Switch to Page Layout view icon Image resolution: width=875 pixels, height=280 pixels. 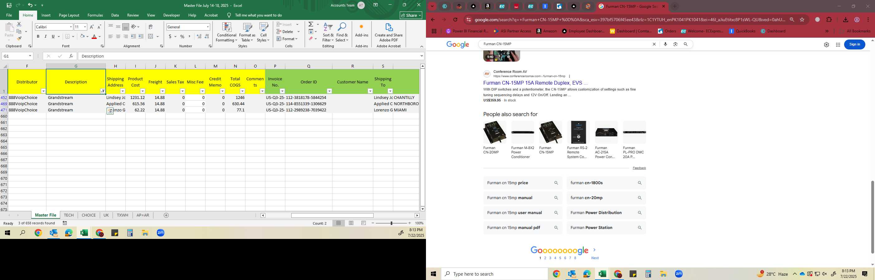tap(351, 223)
